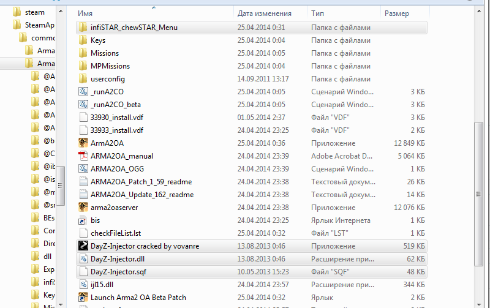Click the size 12 849 КБ
The width and height of the screenshot is (490, 308).
[x=409, y=143]
